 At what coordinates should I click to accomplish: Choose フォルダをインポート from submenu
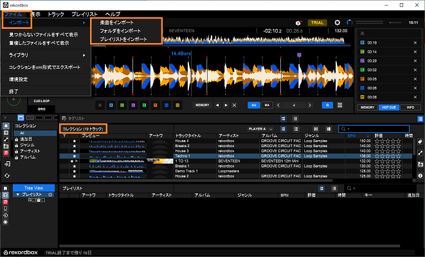point(120,31)
